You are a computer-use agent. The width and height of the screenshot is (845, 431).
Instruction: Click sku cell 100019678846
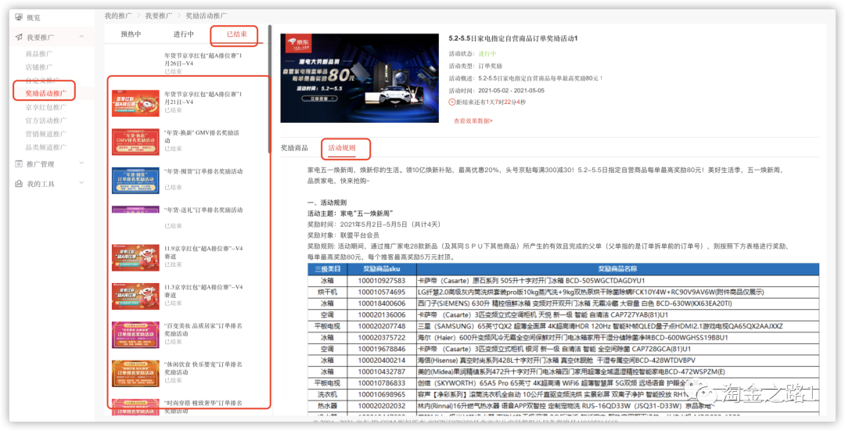click(x=382, y=349)
